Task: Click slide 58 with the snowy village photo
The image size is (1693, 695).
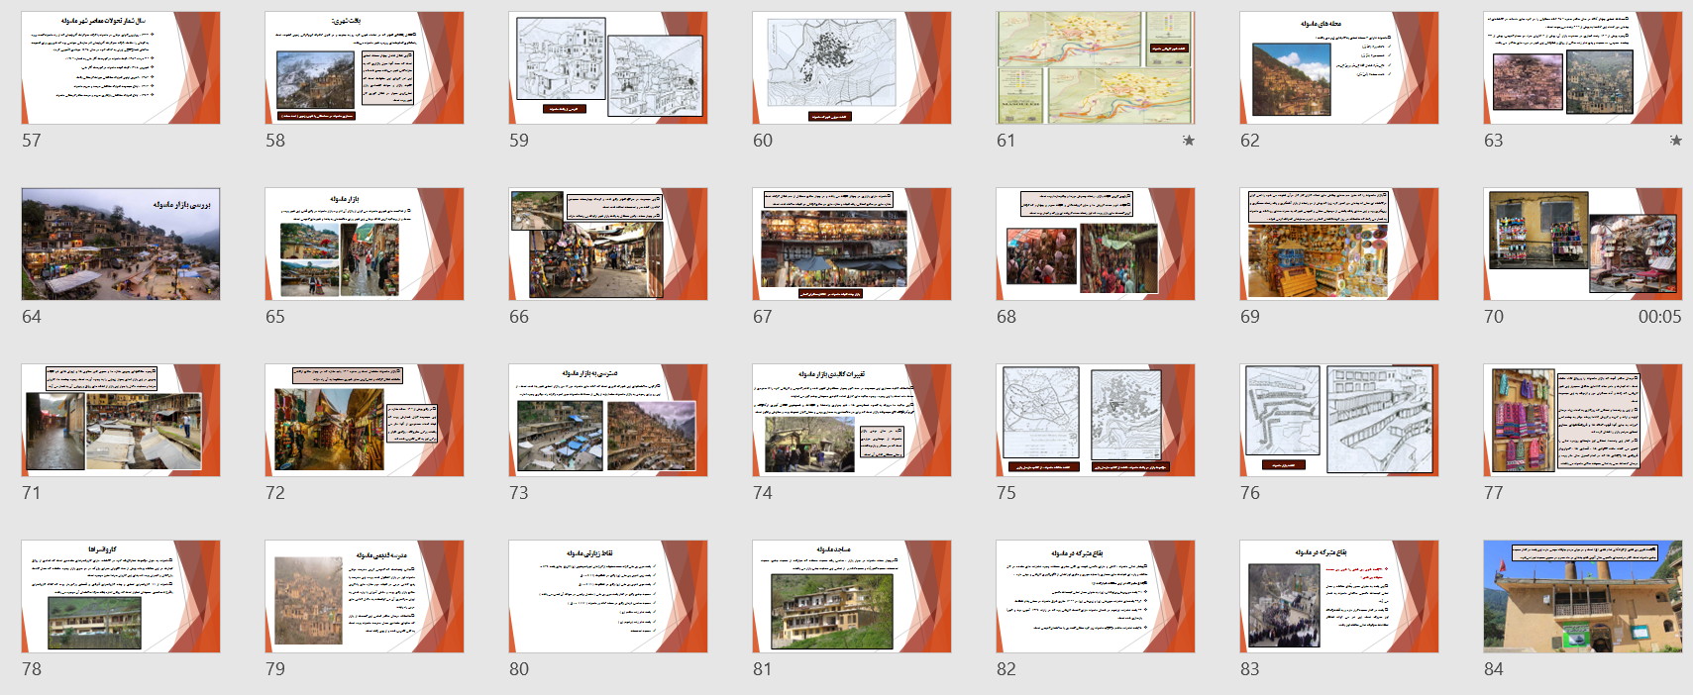Action: [x=365, y=67]
